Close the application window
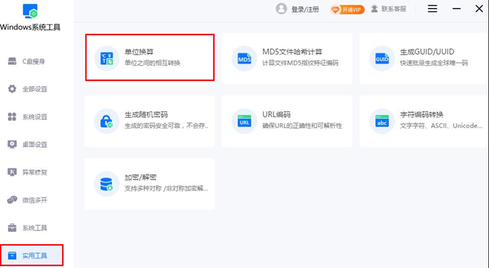 pyautogui.click(x=479, y=8)
